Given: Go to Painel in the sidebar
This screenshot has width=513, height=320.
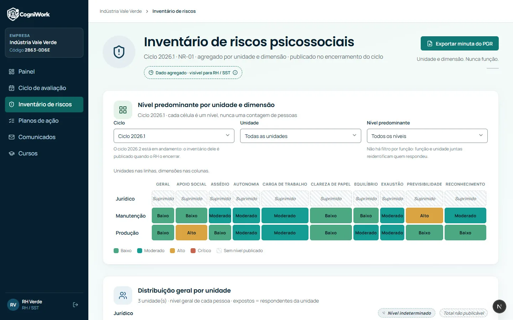Looking at the screenshot, I should coord(44,72).
